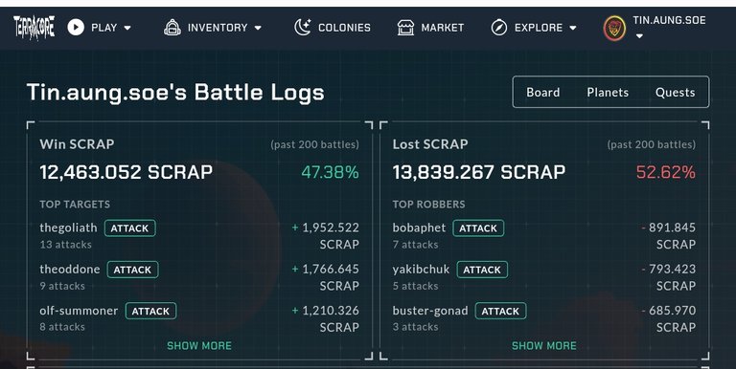Expand the Explore dropdown arrow
The image size is (736, 369).
click(573, 28)
